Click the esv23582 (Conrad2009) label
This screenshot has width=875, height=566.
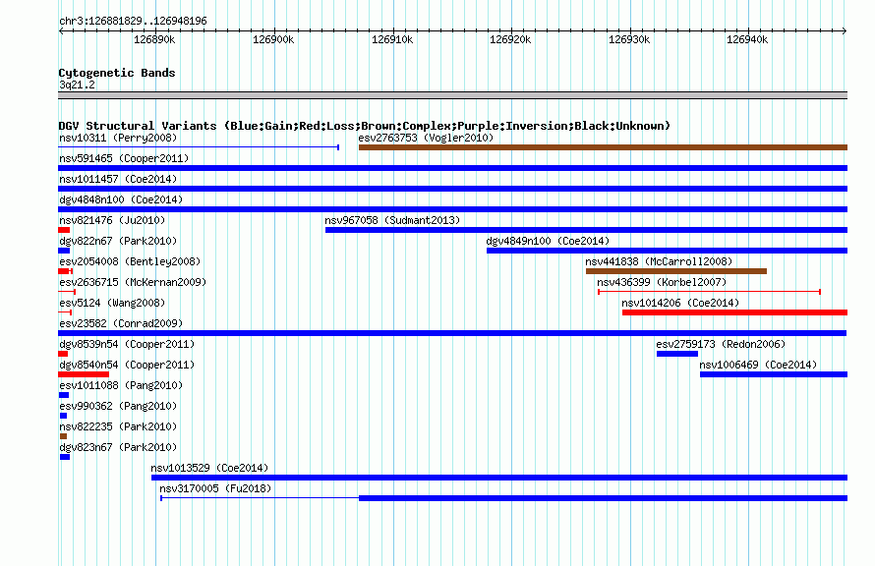coord(121,323)
